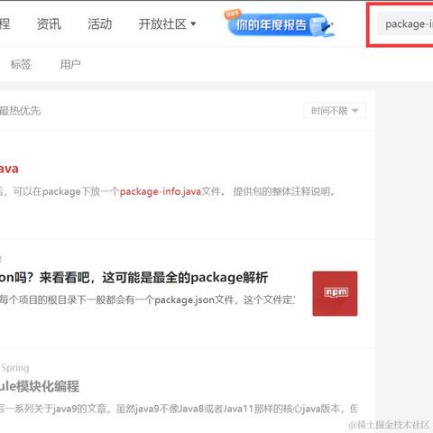Click the java9 article summary text
Image resolution: width=433 pixels, height=433 pixels.
point(180,409)
